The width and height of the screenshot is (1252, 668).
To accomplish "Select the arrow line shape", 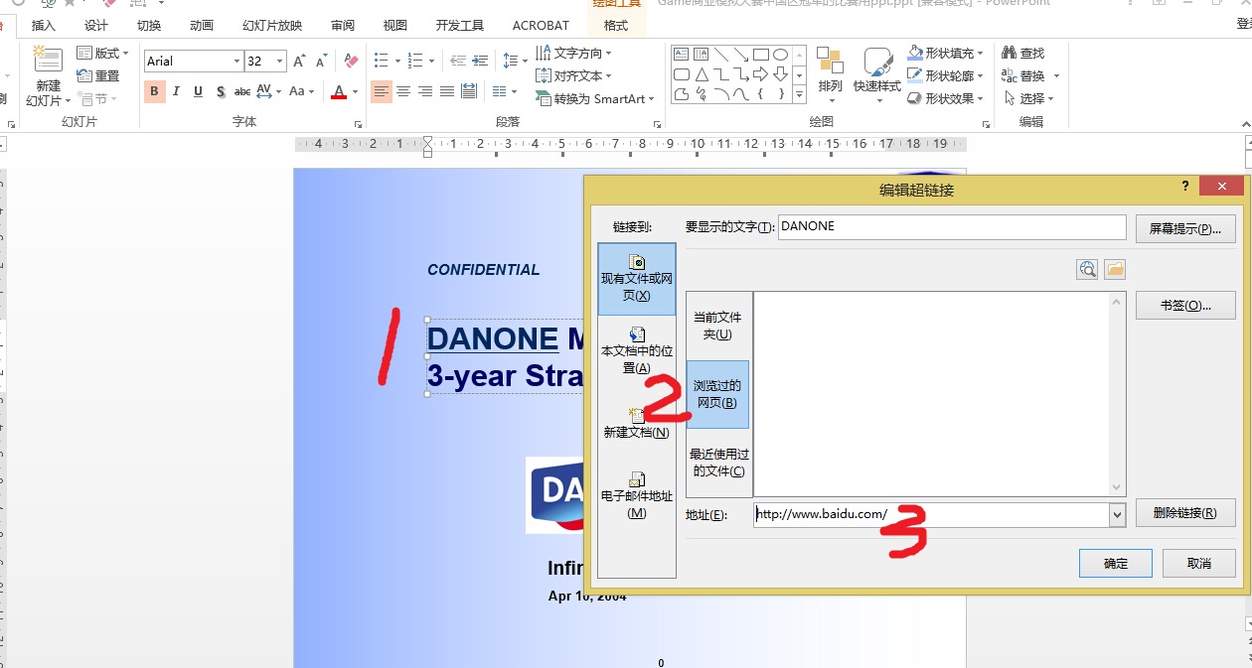I will 741,55.
